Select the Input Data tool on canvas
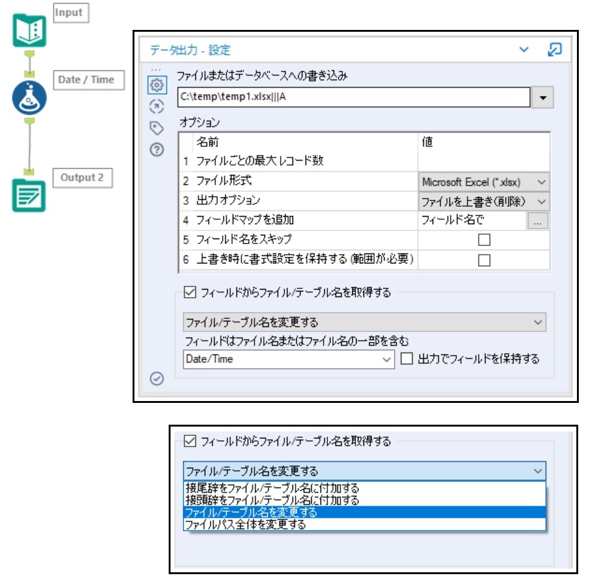 coord(29,31)
